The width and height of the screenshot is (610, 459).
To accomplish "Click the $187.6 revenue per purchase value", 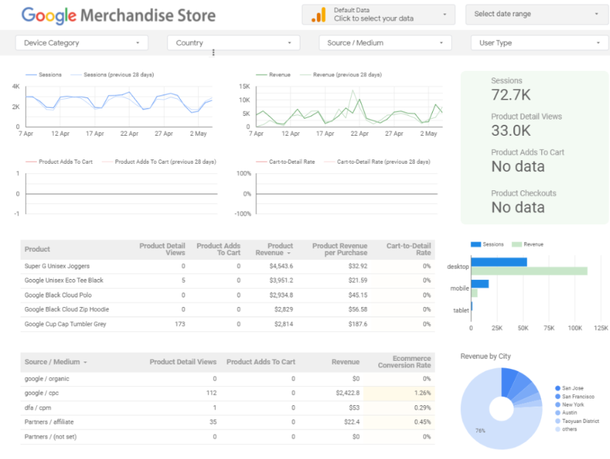I will [358, 324].
